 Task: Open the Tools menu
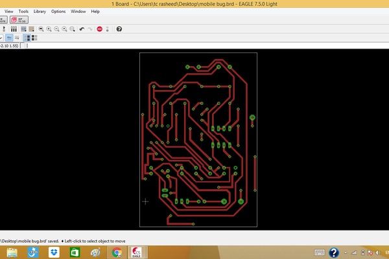pyautogui.click(x=23, y=11)
